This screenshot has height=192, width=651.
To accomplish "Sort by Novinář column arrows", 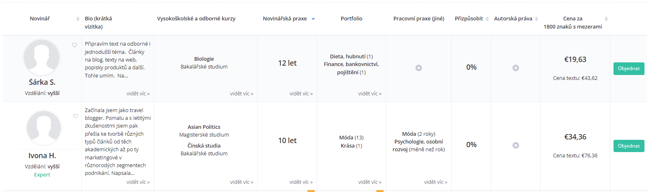I will [x=78, y=19].
